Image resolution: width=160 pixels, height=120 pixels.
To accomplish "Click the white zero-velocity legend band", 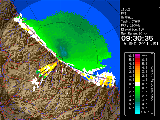I will [137, 84].
